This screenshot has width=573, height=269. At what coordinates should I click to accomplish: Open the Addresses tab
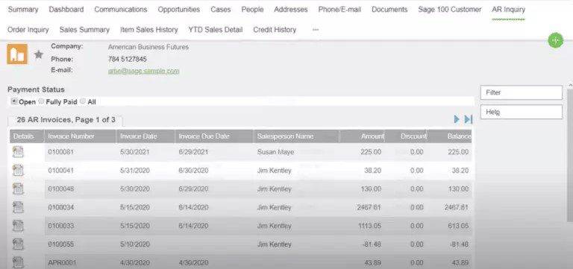click(x=291, y=10)
